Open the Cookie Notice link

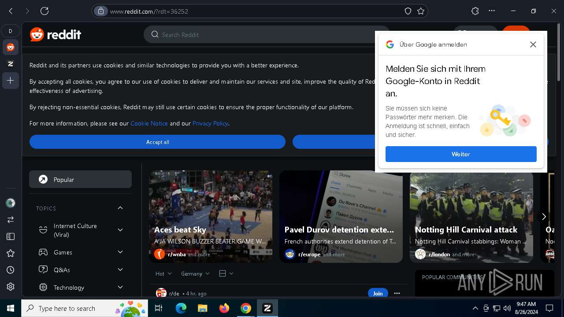[x=149, y=123]
